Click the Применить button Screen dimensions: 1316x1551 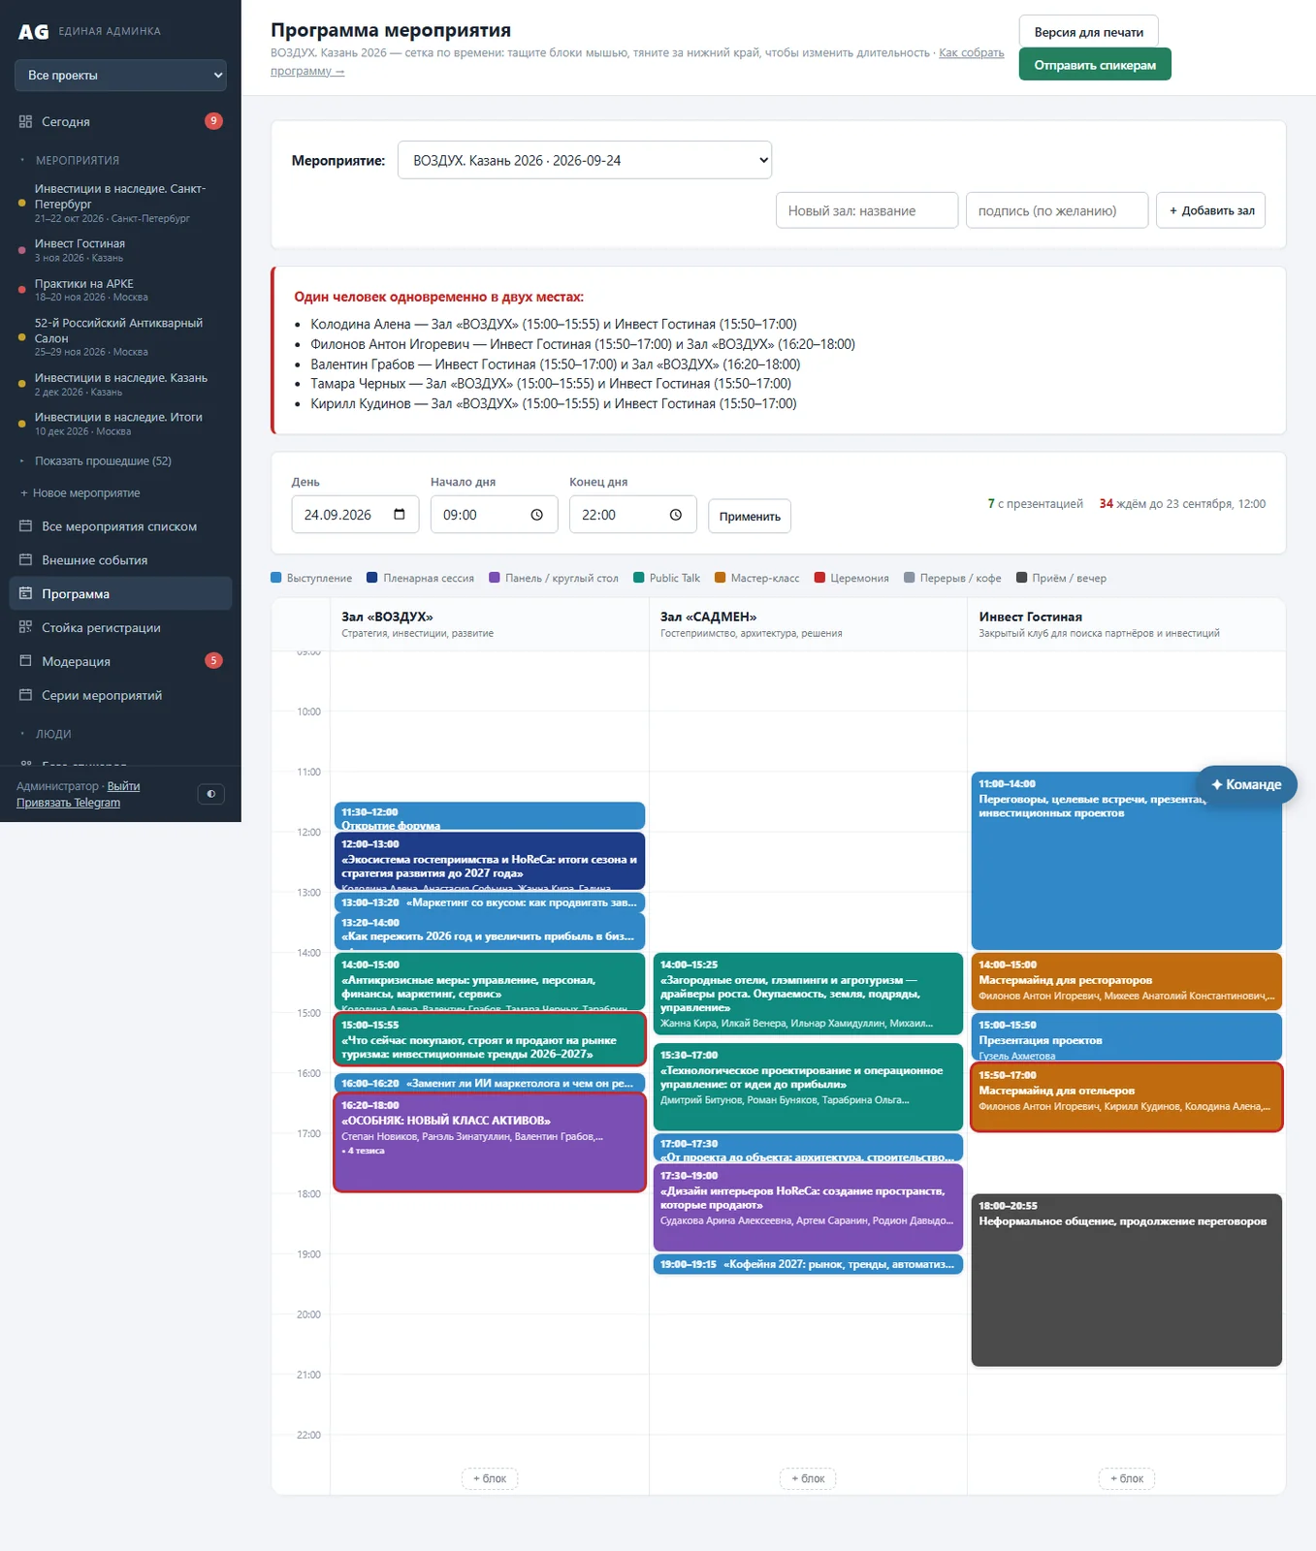750,517
